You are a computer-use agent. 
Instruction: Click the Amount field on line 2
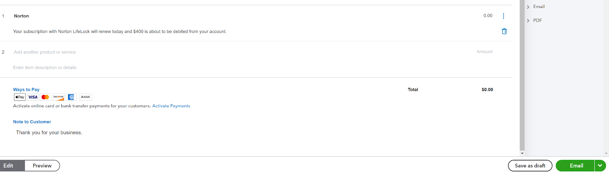(485, 52)
